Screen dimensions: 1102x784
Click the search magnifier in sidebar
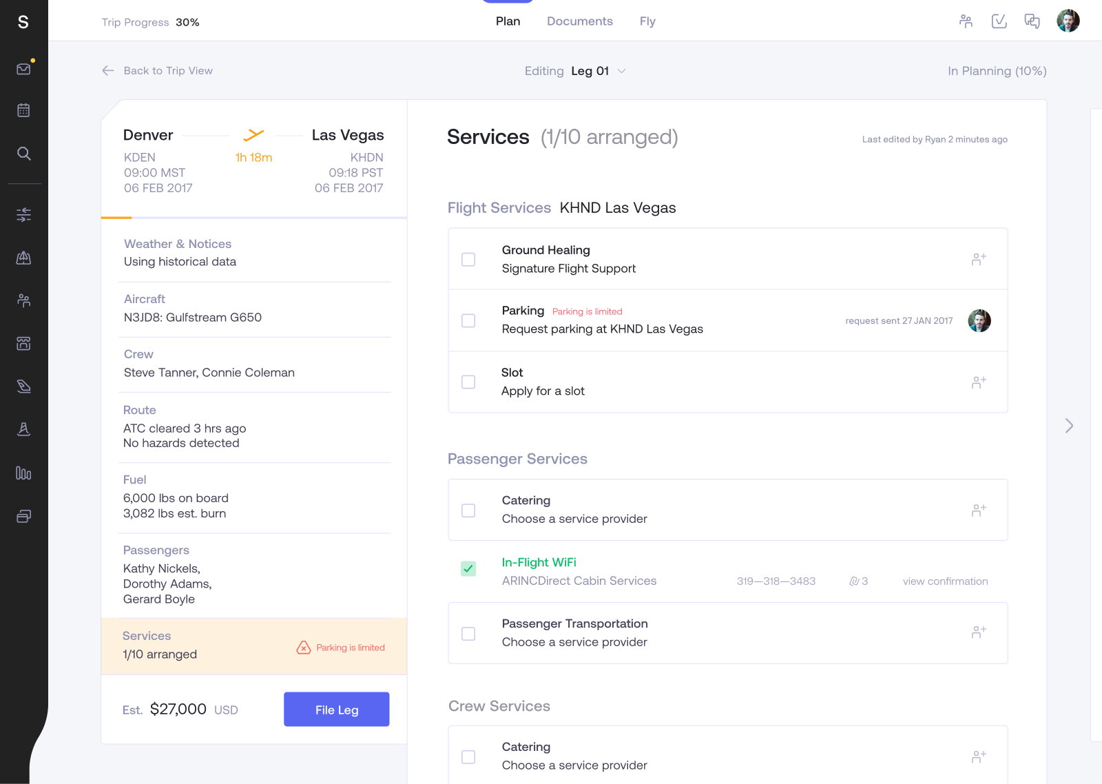(23, 154)
